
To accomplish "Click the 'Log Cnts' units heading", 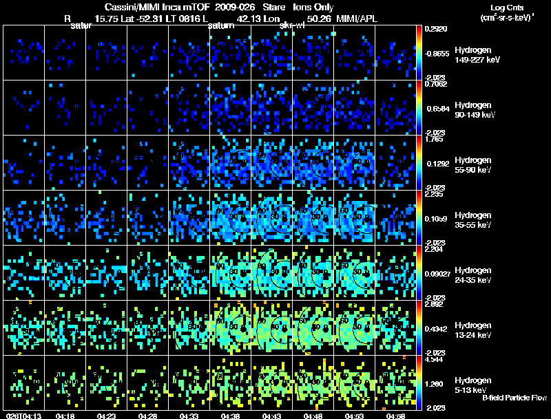I will click(x=507, y=8).
